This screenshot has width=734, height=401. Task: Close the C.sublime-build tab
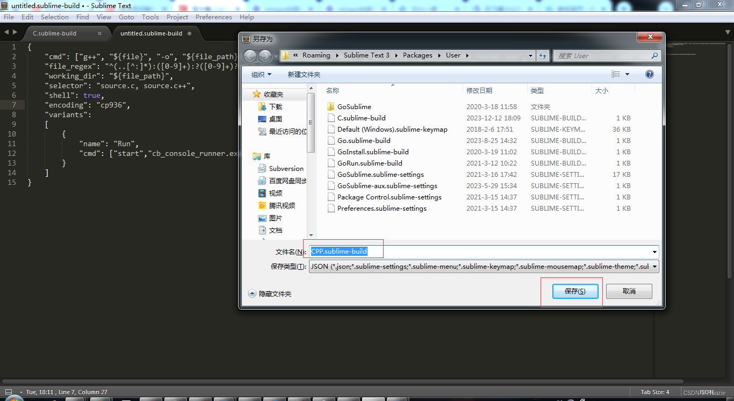[99, 33]
